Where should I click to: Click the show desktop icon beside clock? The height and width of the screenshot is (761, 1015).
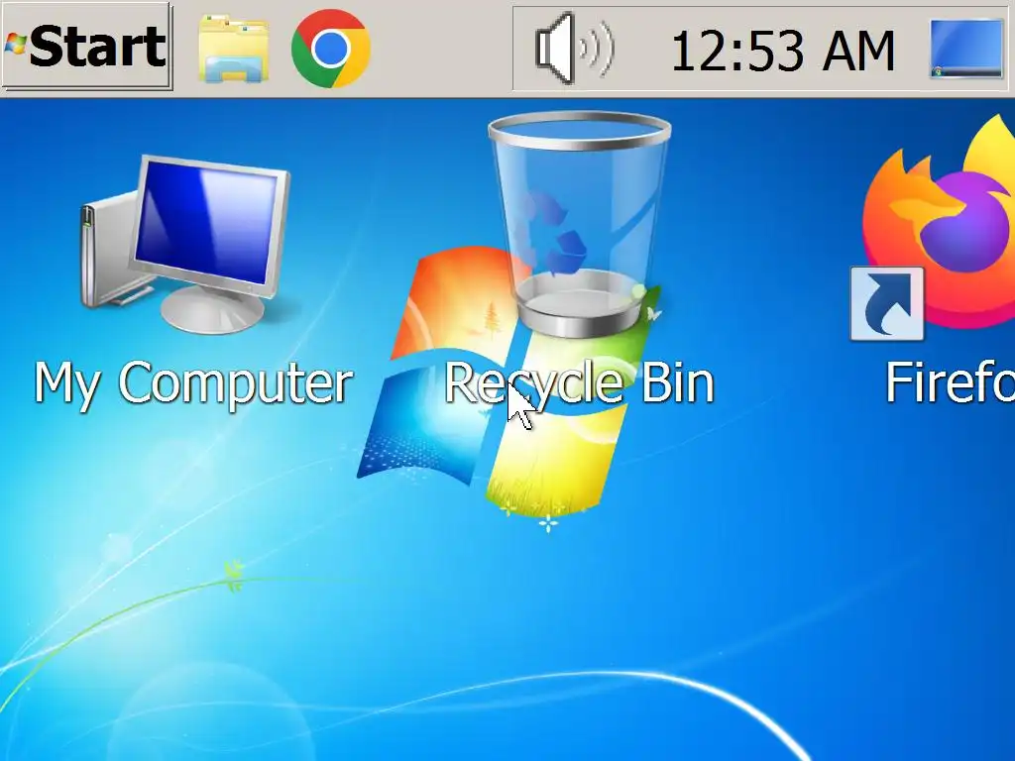pos(966,50)
